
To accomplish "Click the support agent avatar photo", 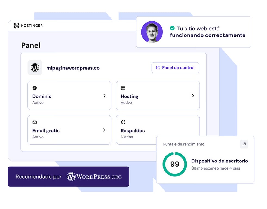I will (152, 32).
